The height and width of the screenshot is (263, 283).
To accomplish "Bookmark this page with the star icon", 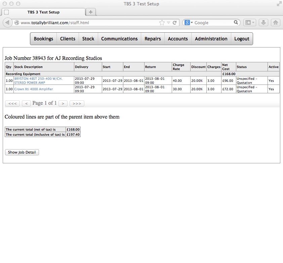I will (x=162, y=23).
